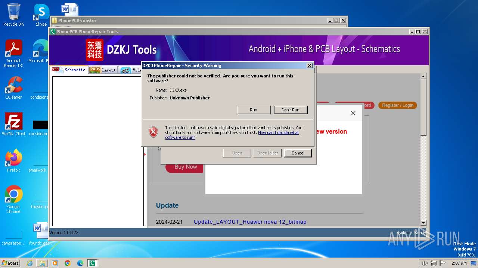Minimize the PhonePCB-master window
The height and width of the screenshot is (268, 478).
tap(330, 20)
